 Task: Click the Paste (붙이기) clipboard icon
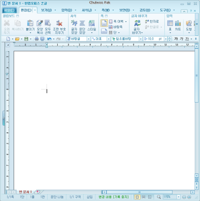point(30,23)
